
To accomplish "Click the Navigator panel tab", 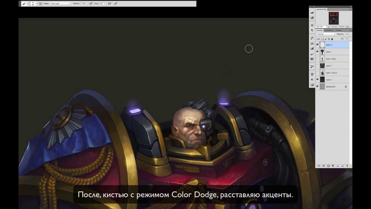I will (321, 9).
